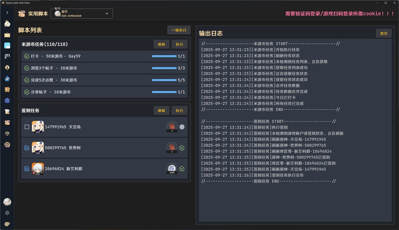Open the compass navigation icon

[7, 79]
